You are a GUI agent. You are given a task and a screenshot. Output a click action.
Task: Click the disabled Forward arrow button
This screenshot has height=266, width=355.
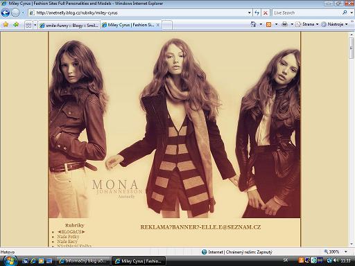(x=15, y=12)
